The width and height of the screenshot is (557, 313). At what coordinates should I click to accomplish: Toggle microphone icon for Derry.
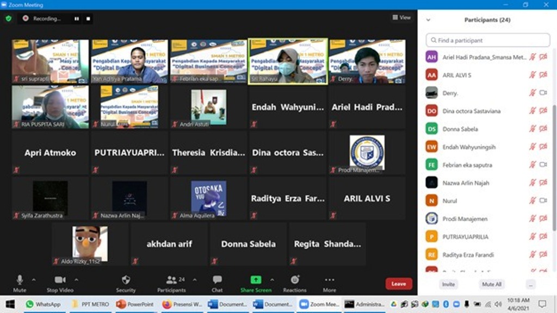point(532,92)
